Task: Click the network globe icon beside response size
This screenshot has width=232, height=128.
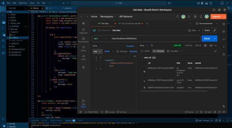Action: (x=205, y=46)
